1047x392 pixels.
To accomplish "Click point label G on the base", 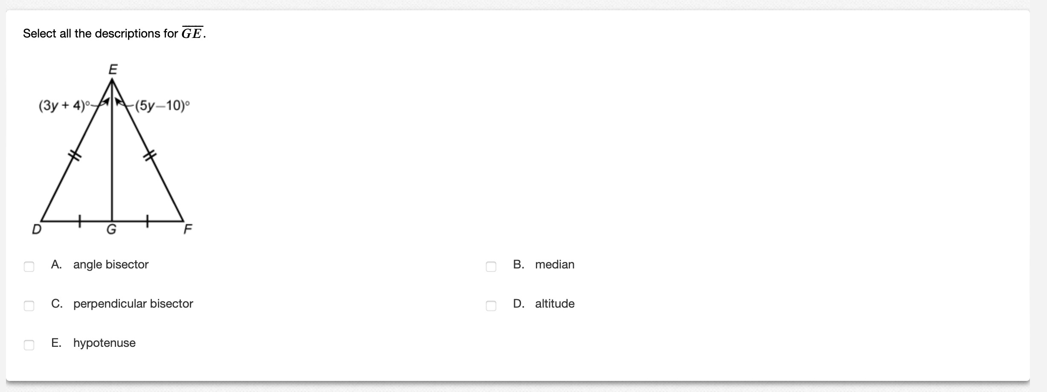I will 111,230.
